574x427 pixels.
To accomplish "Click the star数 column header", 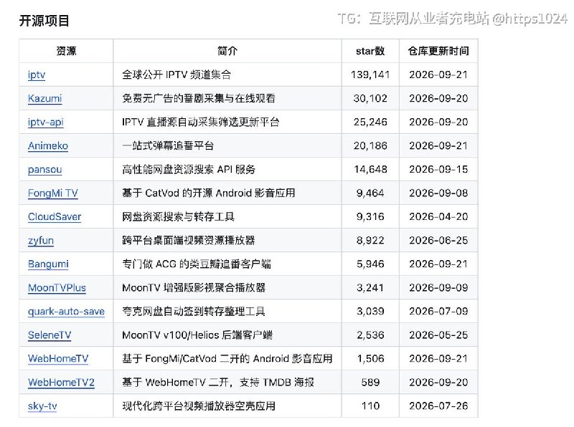I will tap(370, 51).
